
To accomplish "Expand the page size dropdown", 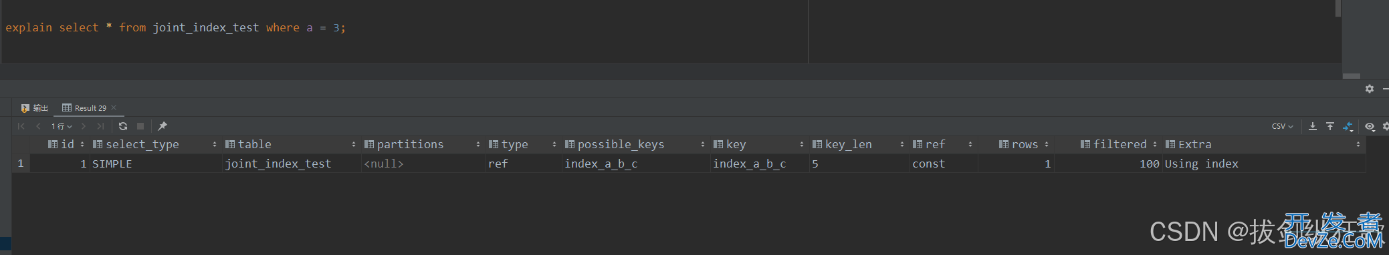I will (62, 126).
